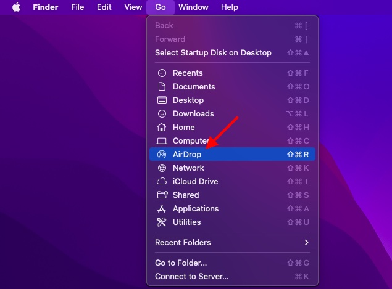Click the Applications icon
Screen dimensions: 392x289
pyautogui.click(x=162, y=209)
